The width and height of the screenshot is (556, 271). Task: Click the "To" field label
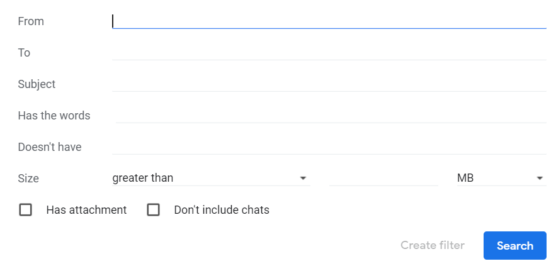24,53
